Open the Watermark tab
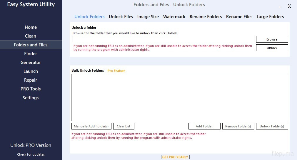The image size is (297, 160). [174, 17]
